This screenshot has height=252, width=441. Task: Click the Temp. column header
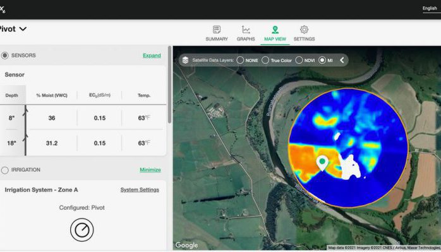click(144, 95)
